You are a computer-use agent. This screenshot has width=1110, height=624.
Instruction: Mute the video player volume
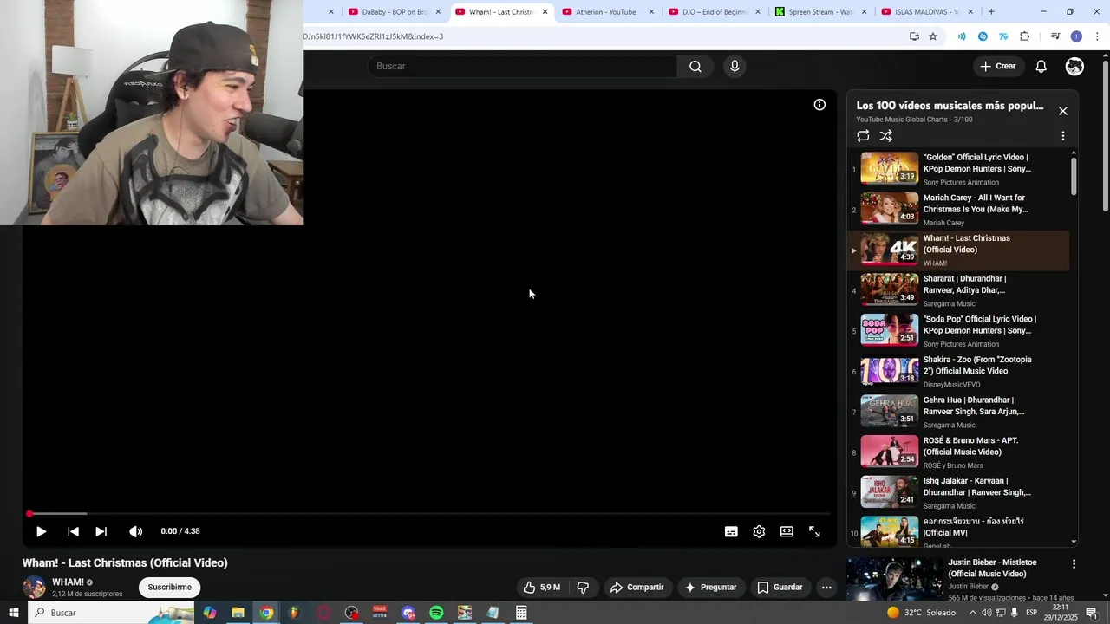(x=135, y=531)
